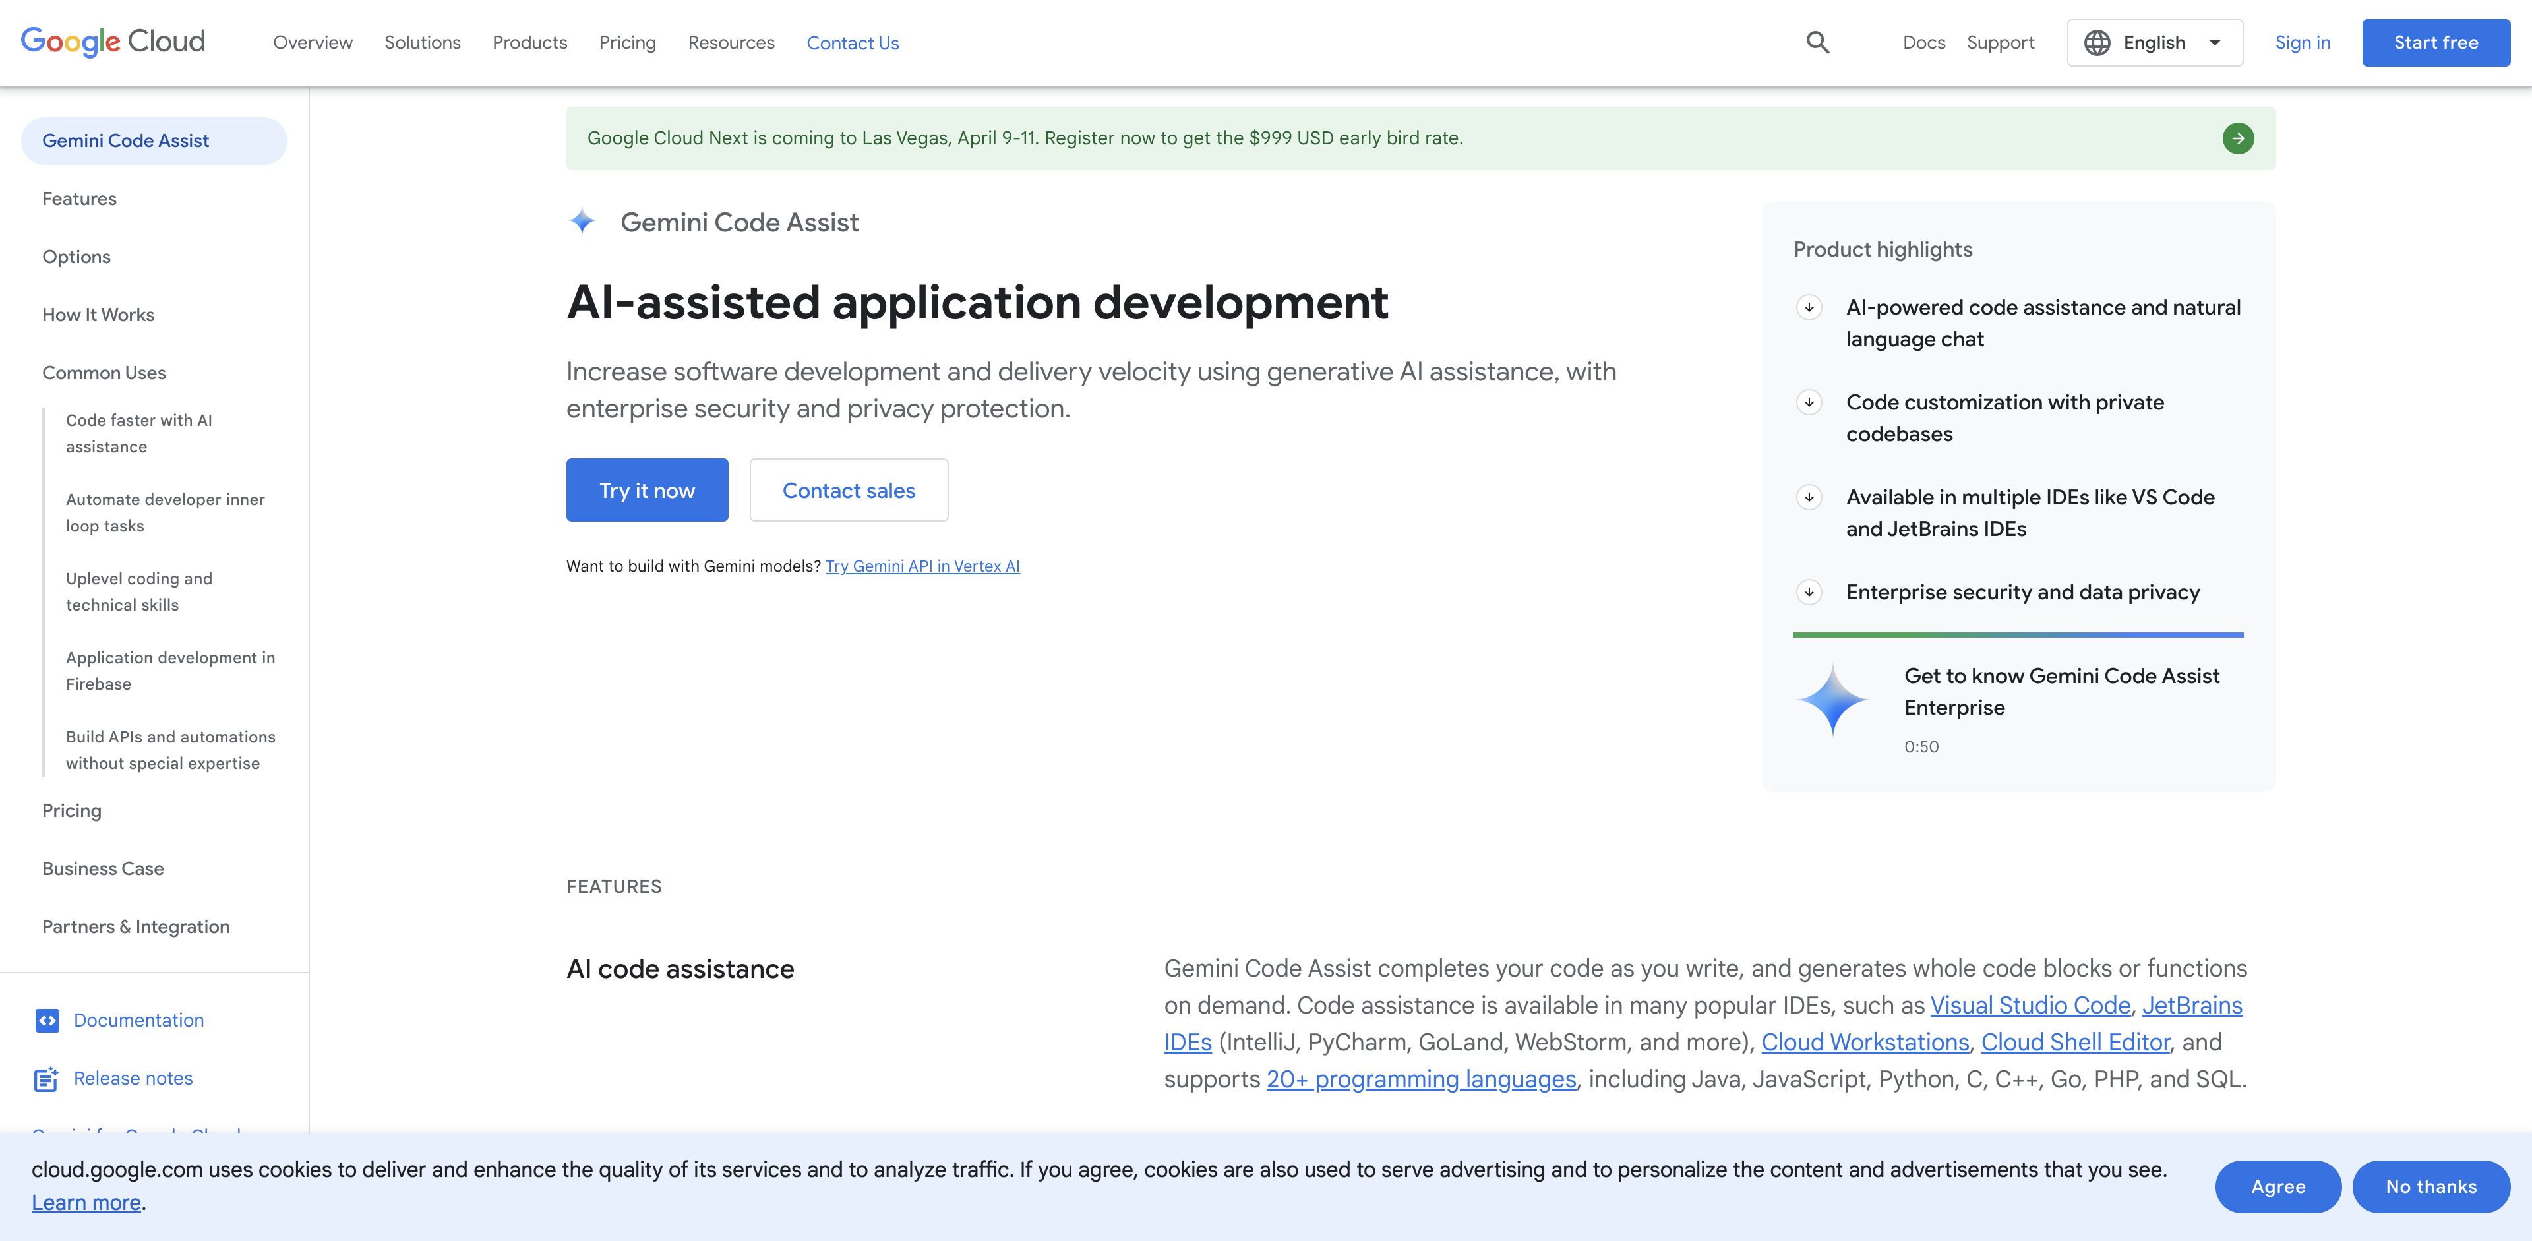
Task: Open the Release notes sidebar link
Action: [133, 1079]
